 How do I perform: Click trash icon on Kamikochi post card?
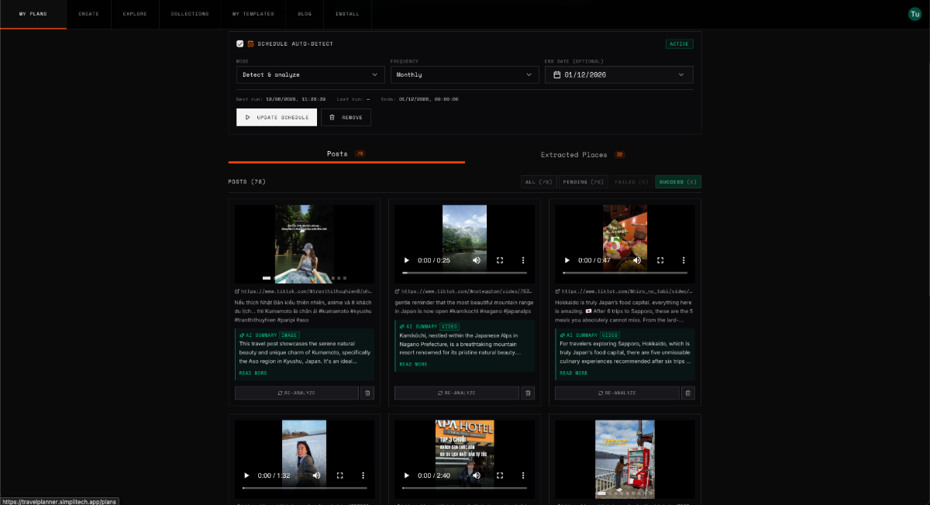(x=528, y=393)
